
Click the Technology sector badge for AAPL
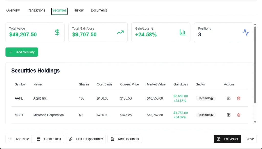click(x=206, y=98)
